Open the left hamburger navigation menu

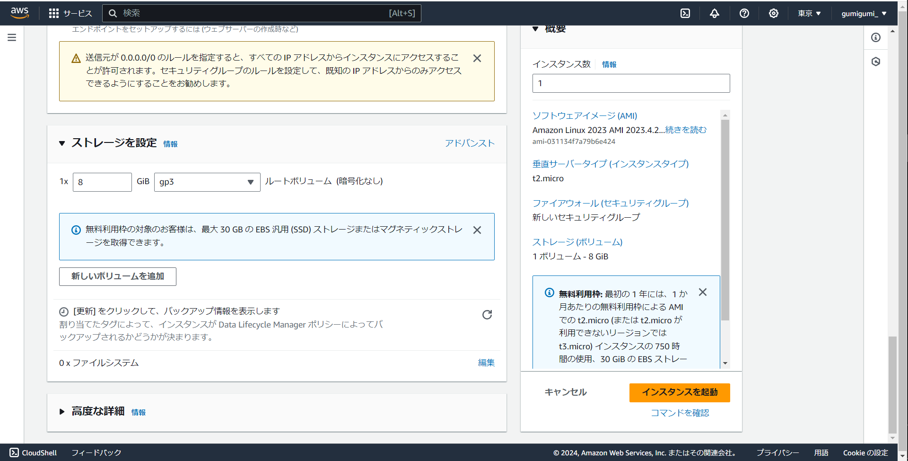coord(12,37)
